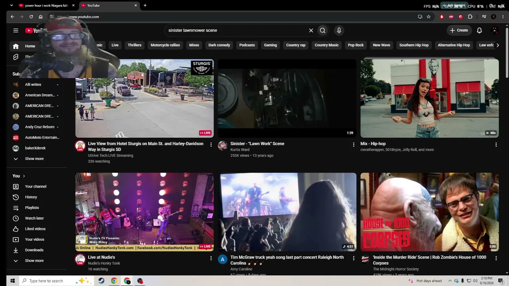The width and height of the screenshot is (509, 286).
Task: Open the Sinister - "Lawn Work" Scene title
Action: tap(257, 144)
